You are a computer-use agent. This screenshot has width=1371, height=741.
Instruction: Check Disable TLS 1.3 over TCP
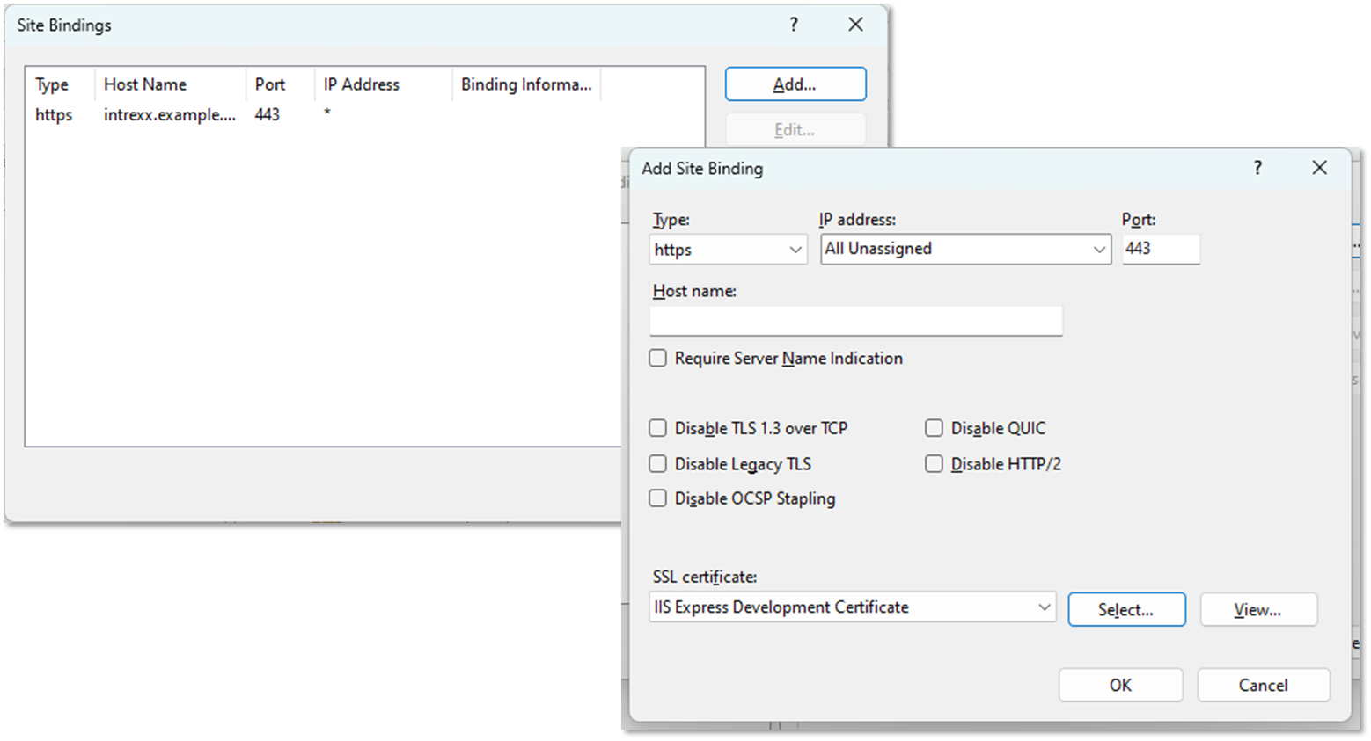(x=658, y=429)
